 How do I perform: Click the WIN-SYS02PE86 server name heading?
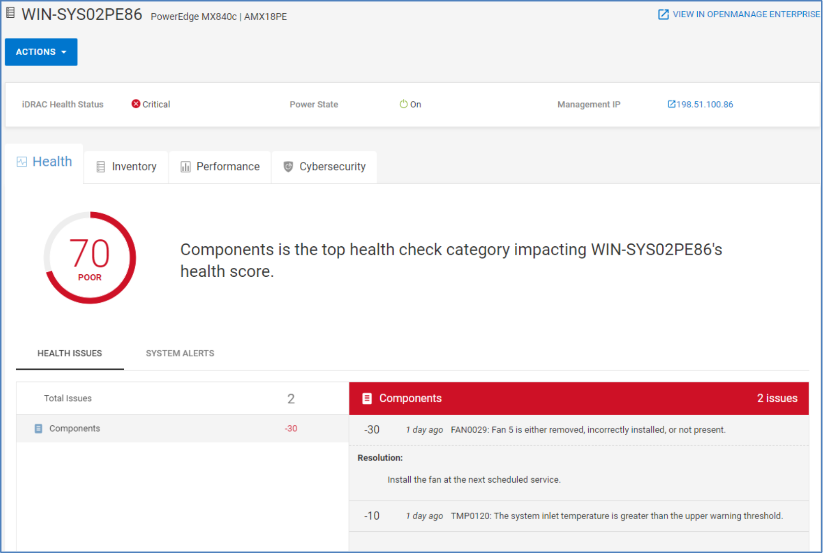(82, 14)
